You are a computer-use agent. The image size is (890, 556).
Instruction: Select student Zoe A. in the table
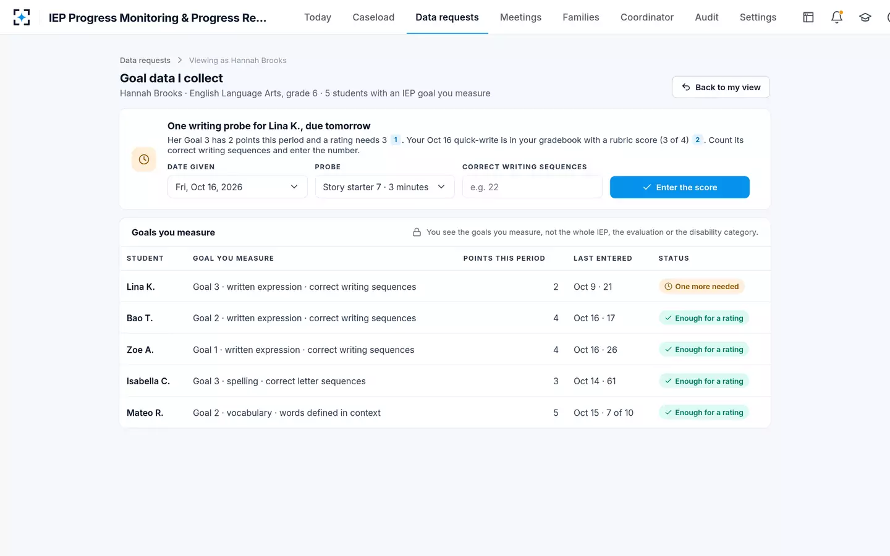point(140,350)
